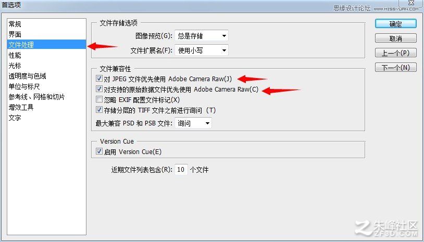Image resolution: width=424 pixels, height=242 pixels.
Task: Disable the 启用 Version Cue checkbox
Action: tap(99, 151)
